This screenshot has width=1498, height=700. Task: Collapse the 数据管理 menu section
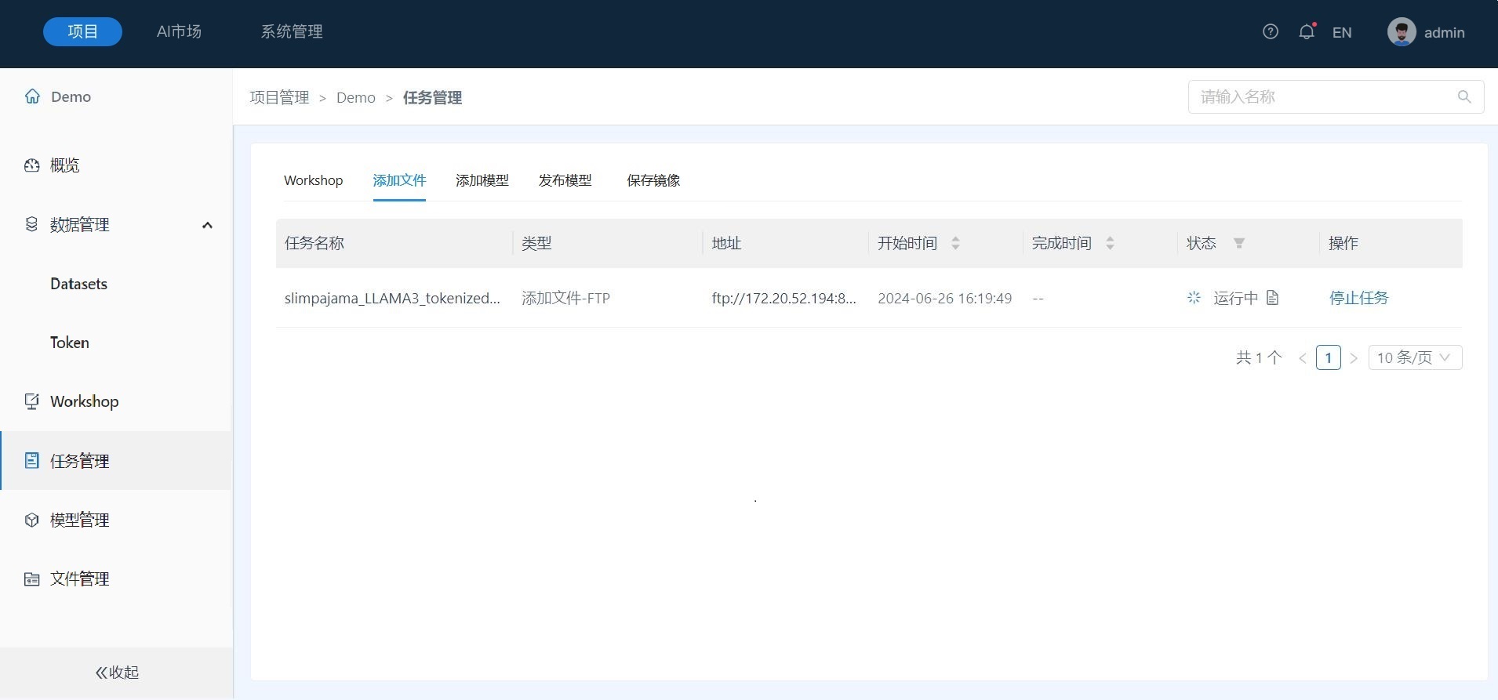[207, 225]
